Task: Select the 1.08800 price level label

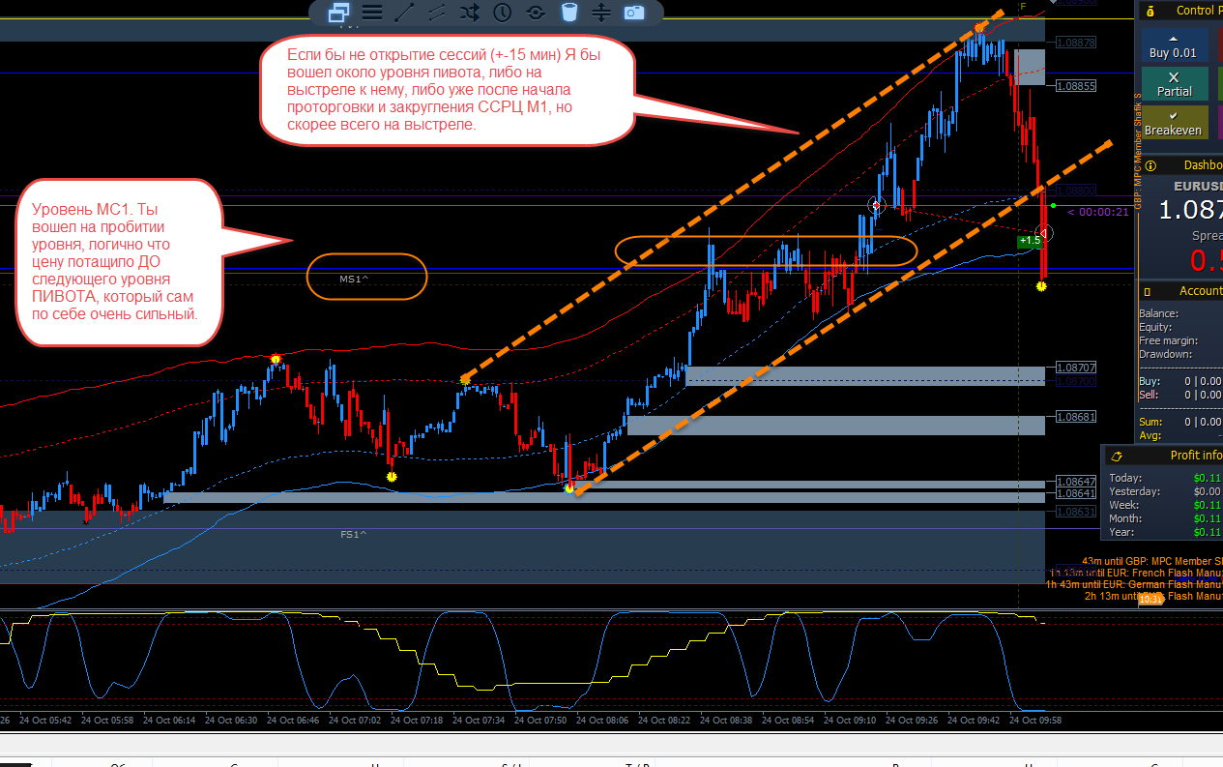Action: pos(1076,192)
